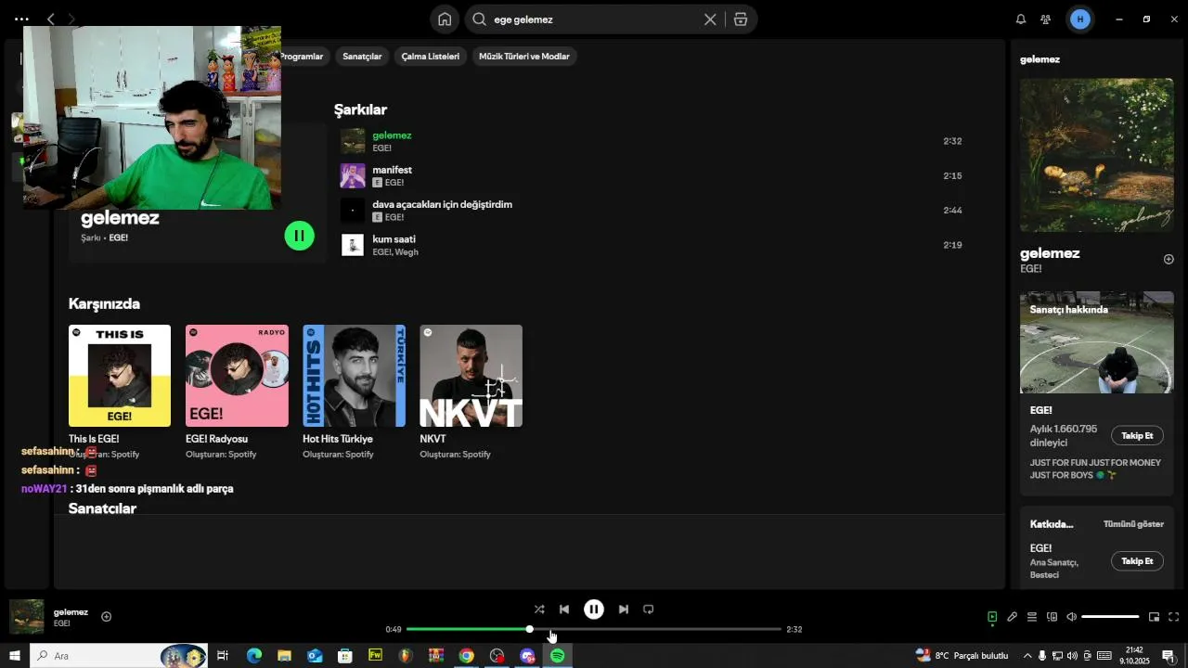Toggle repeat mode in the player bar
Screen dimensions: 1188x668
649,610
